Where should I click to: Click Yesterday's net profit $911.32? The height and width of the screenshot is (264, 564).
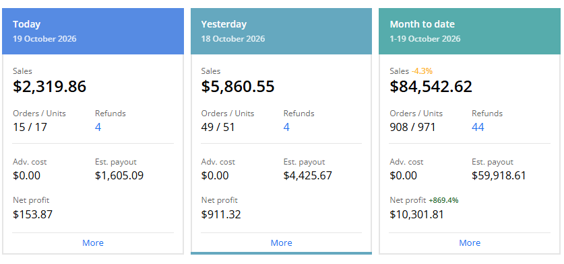[221, 214]
